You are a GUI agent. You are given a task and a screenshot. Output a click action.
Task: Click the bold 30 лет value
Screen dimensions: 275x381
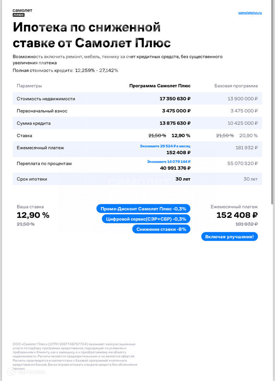[x=183, y=179]
